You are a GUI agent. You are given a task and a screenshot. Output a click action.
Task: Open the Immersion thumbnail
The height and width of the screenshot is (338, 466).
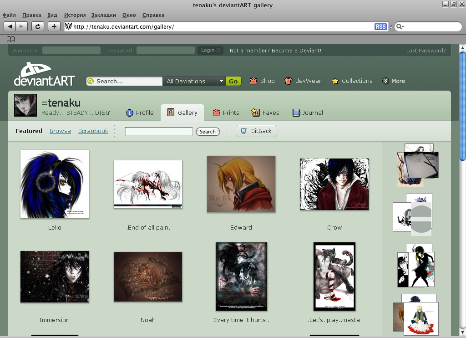tap(55, 277)
